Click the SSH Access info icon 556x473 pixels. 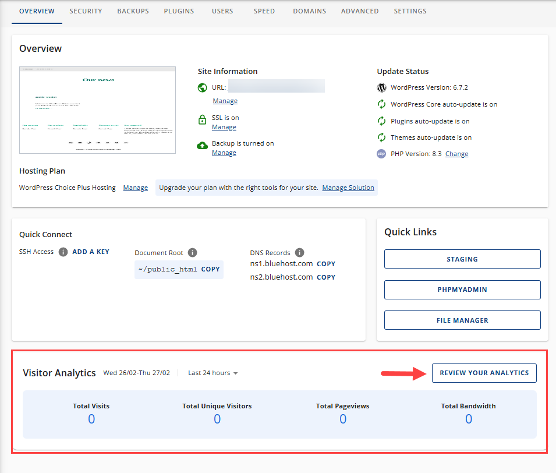63,252
